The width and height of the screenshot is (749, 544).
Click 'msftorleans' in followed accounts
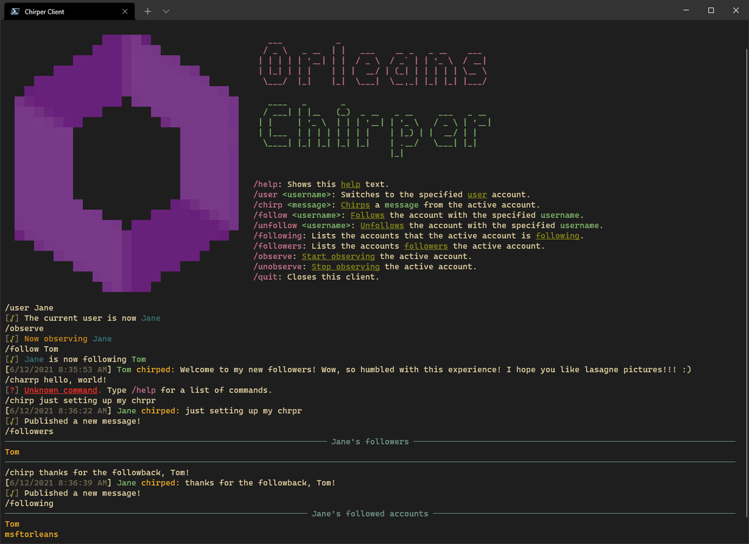[31, 534]
